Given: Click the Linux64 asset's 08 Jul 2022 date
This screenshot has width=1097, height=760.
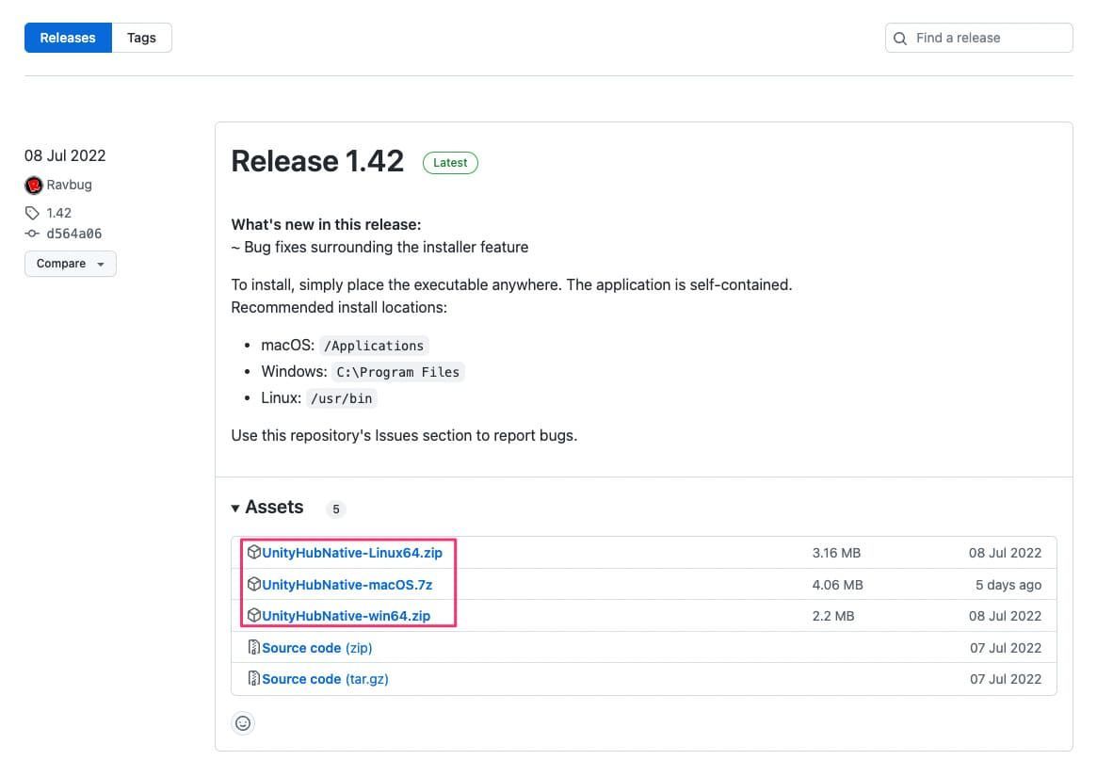Looking at the screenshot, I should point(1005,553).
